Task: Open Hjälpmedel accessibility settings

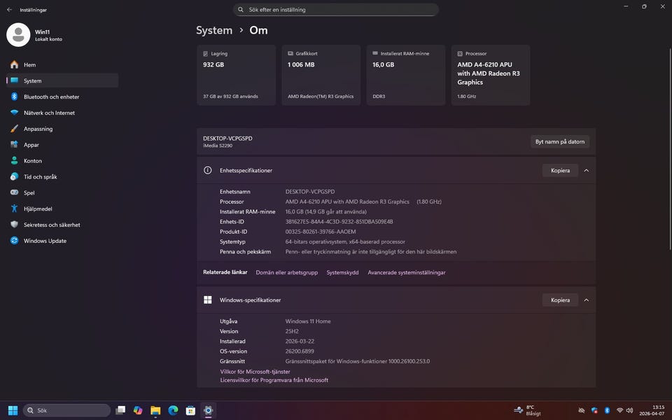Action: point(38,209)
